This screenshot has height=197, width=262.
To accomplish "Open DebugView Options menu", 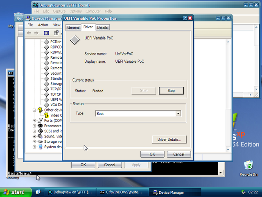I will coord(75,11).
